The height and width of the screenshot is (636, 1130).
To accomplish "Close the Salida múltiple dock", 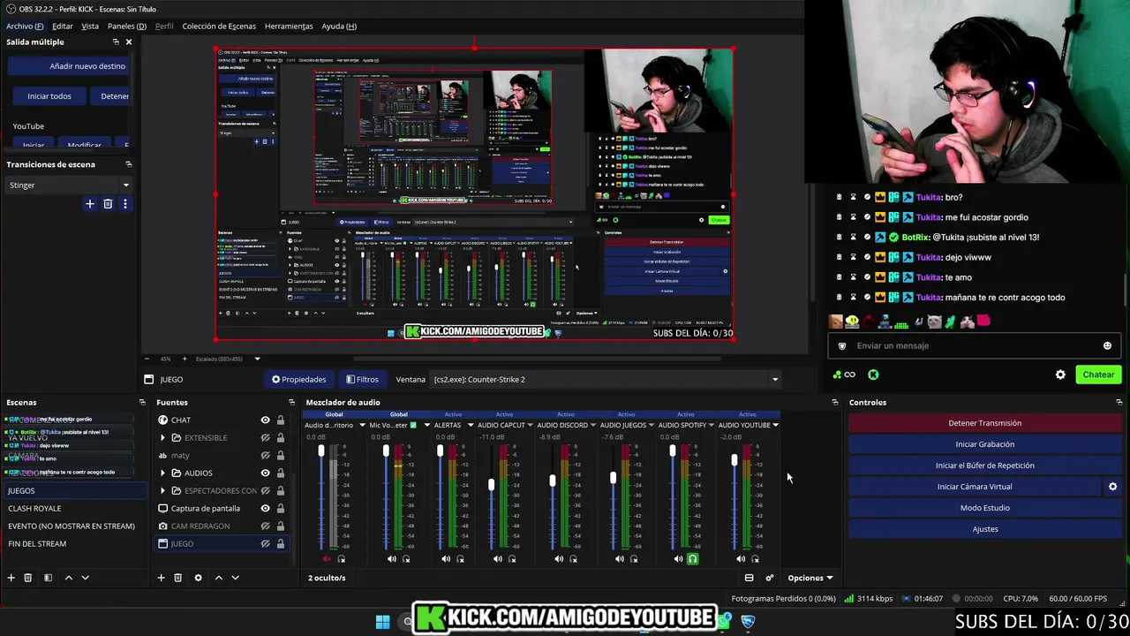I will (x=129, y=42).
